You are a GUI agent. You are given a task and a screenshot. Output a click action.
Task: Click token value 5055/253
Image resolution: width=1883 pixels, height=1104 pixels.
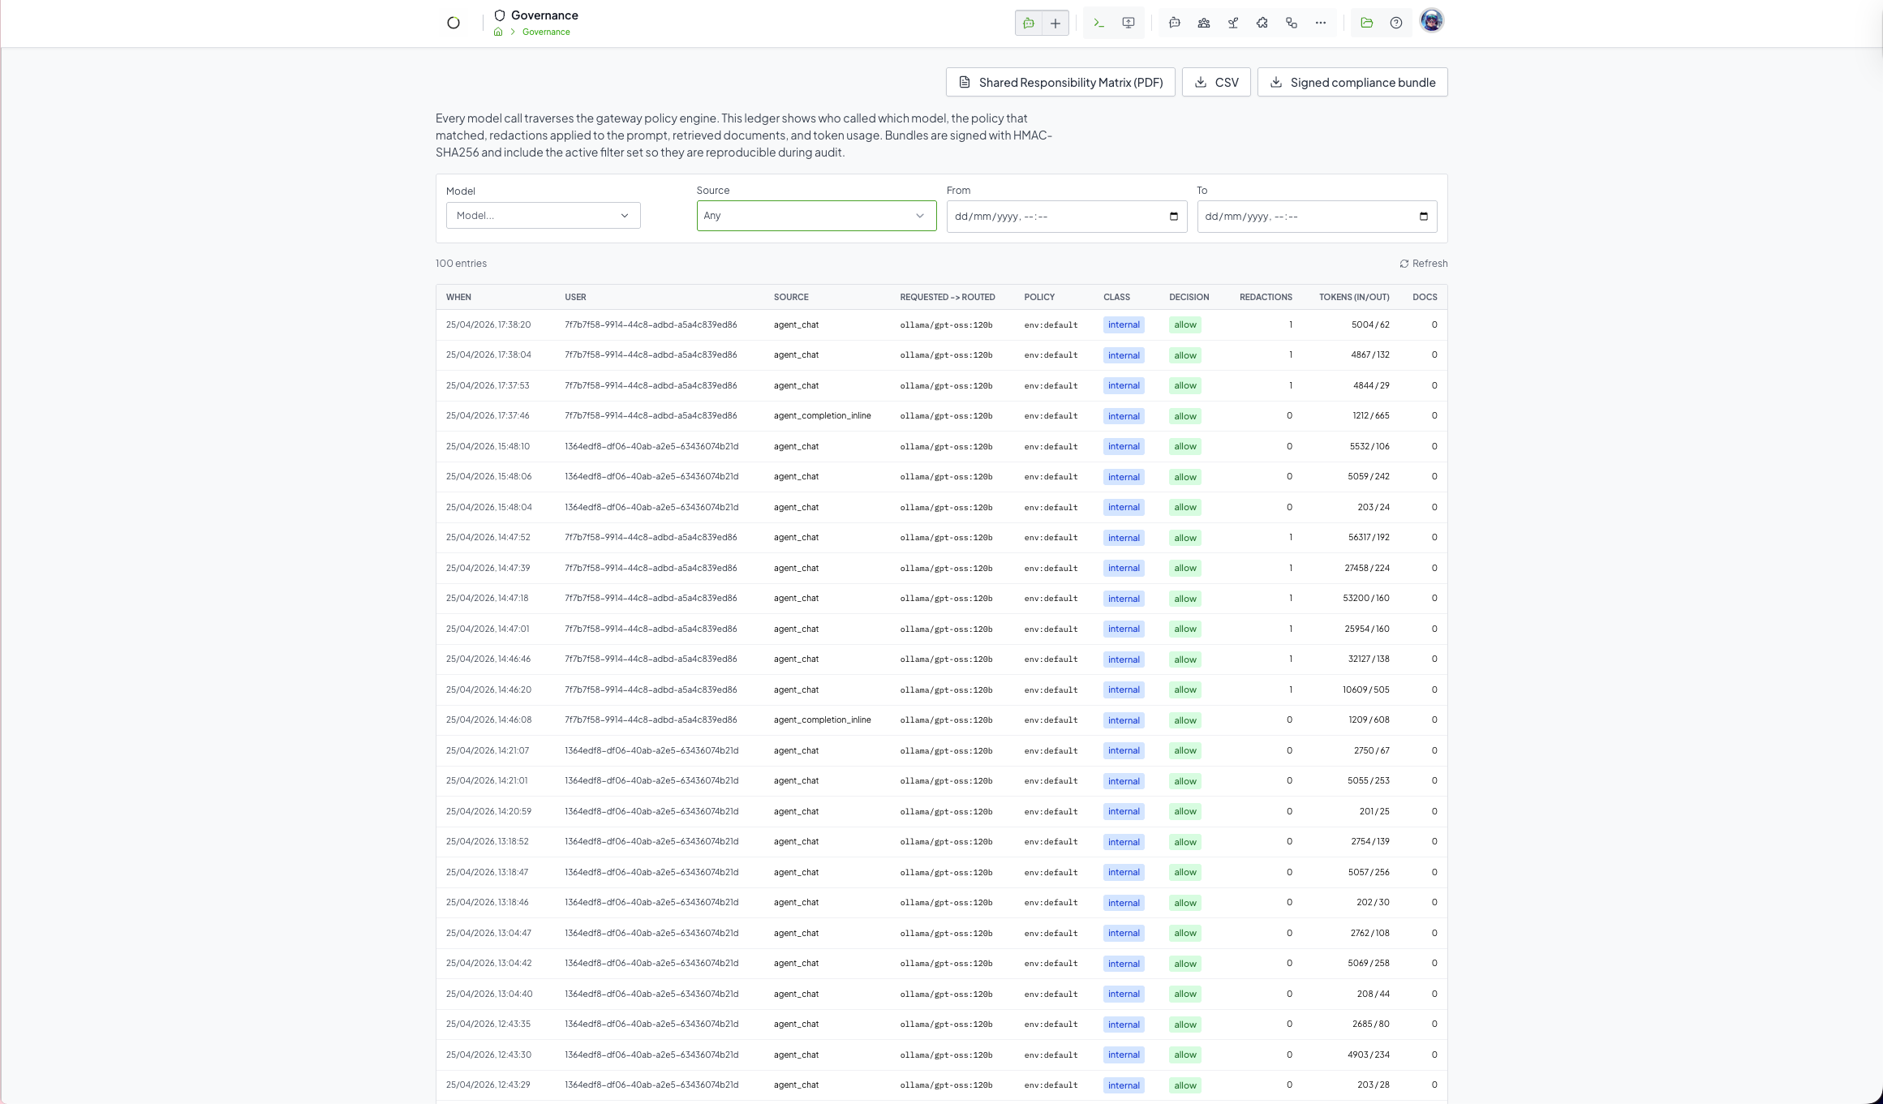point(1369,780)
